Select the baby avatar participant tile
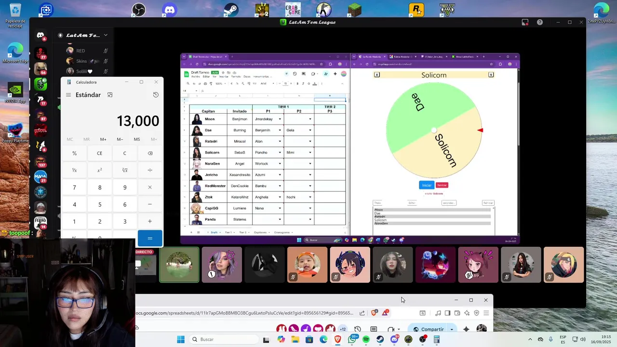The width and height of the screenshot is (617, 347). click(x=307, y=265)
